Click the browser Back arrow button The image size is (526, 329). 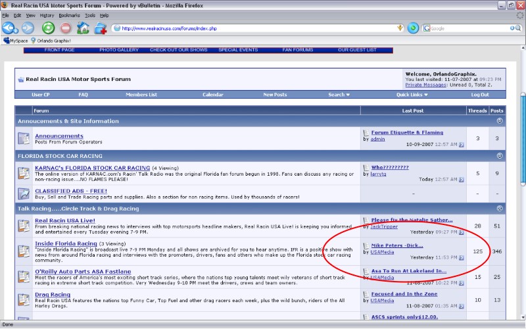(9, 28)
